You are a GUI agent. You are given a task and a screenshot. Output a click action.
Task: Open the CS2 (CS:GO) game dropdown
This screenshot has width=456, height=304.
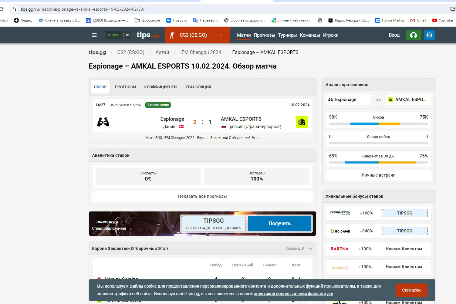[x=197, y=35]
